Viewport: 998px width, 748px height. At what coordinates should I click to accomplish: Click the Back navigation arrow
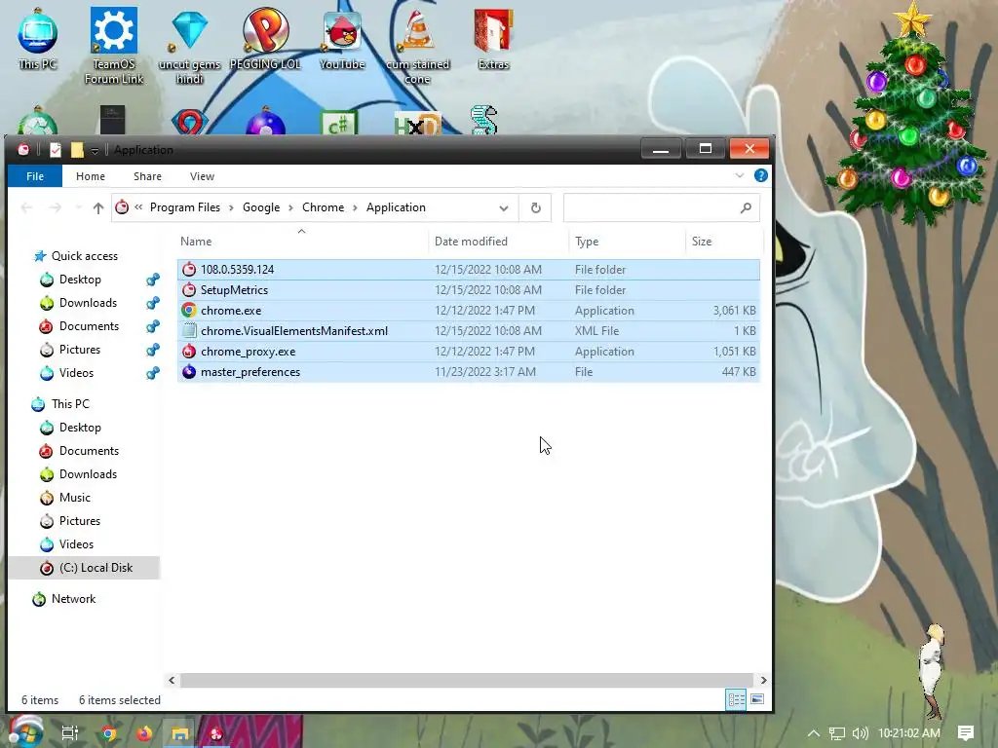(x=26, y=207)
